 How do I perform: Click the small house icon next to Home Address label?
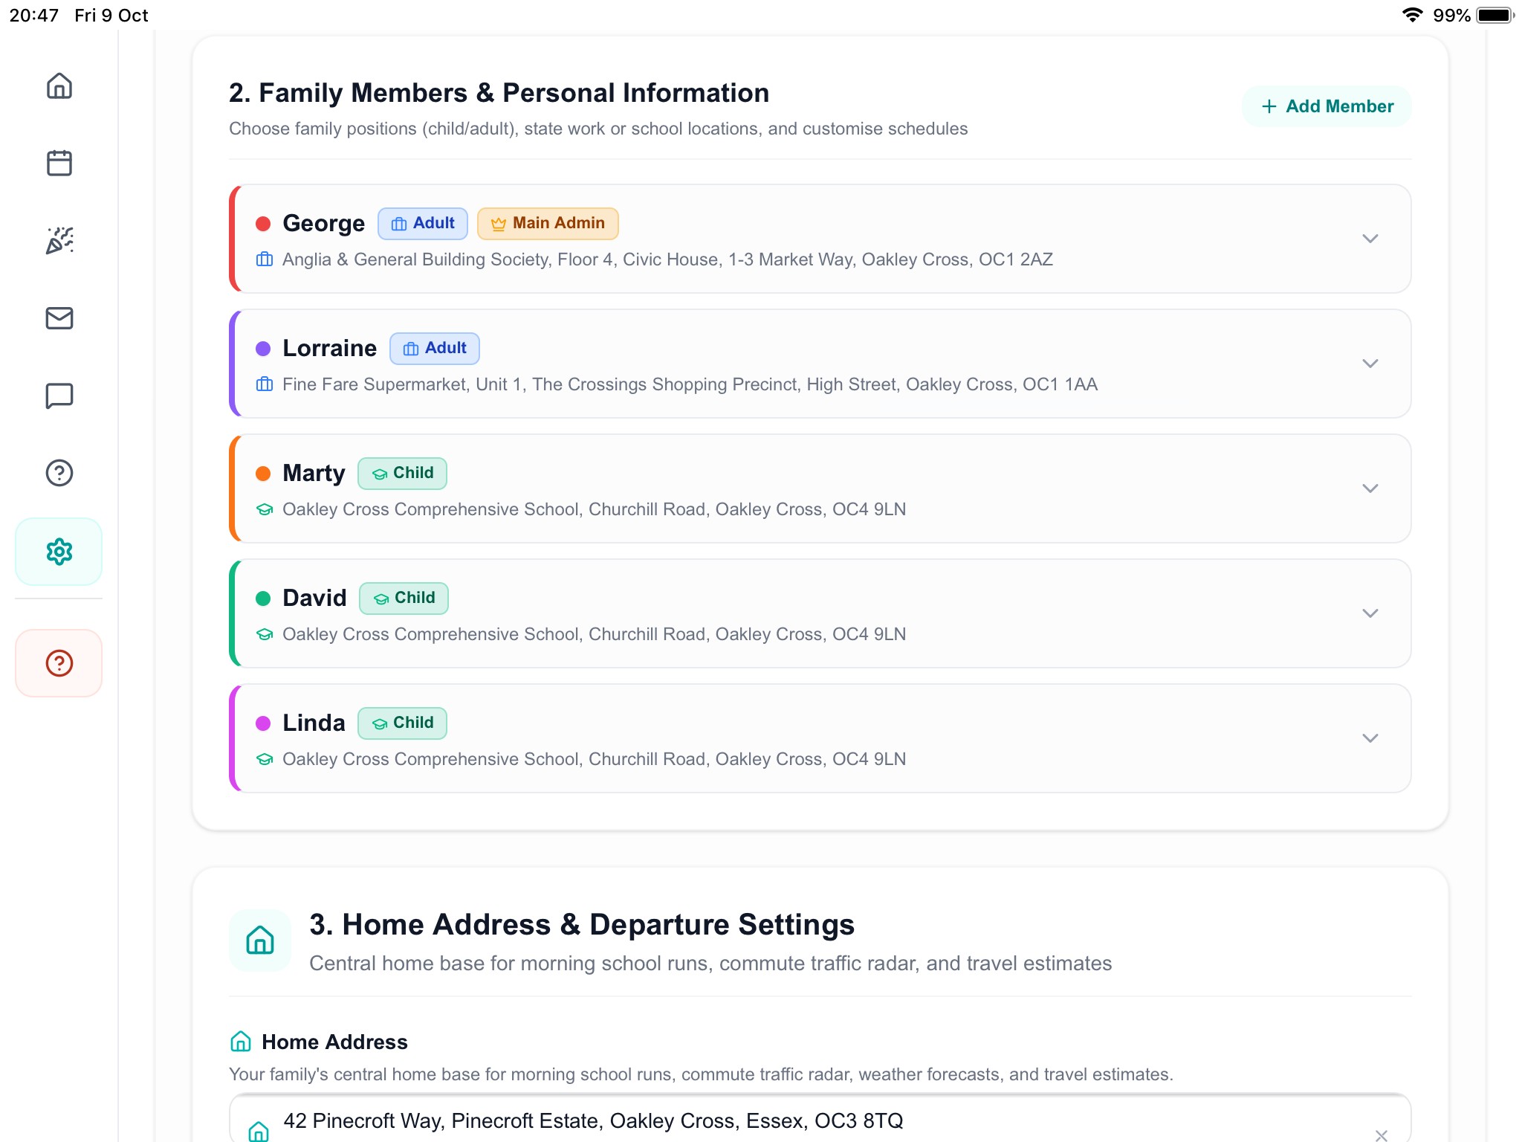[241, 1042]
